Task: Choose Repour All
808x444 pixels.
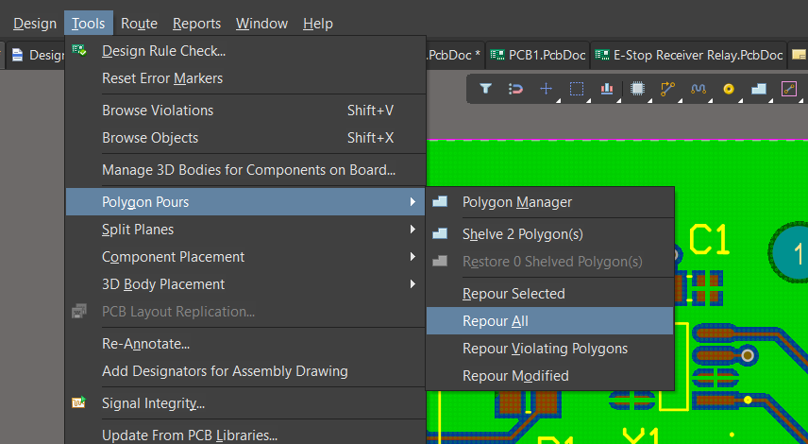Action: pos(549,321)
